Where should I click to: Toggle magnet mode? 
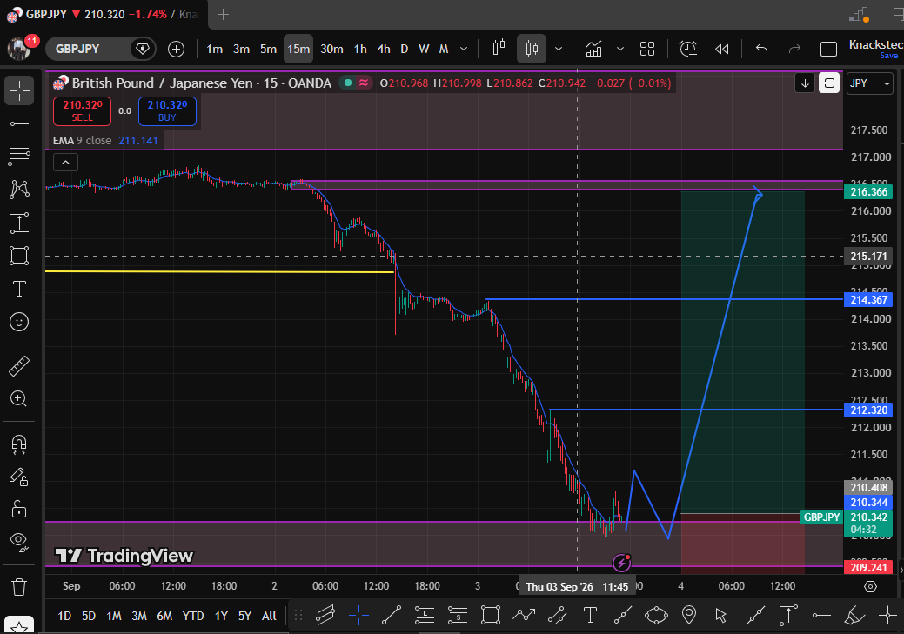tap(19, 444)
